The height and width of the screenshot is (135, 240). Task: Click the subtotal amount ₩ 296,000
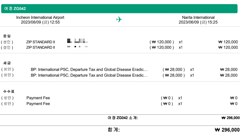click(230, 118)
